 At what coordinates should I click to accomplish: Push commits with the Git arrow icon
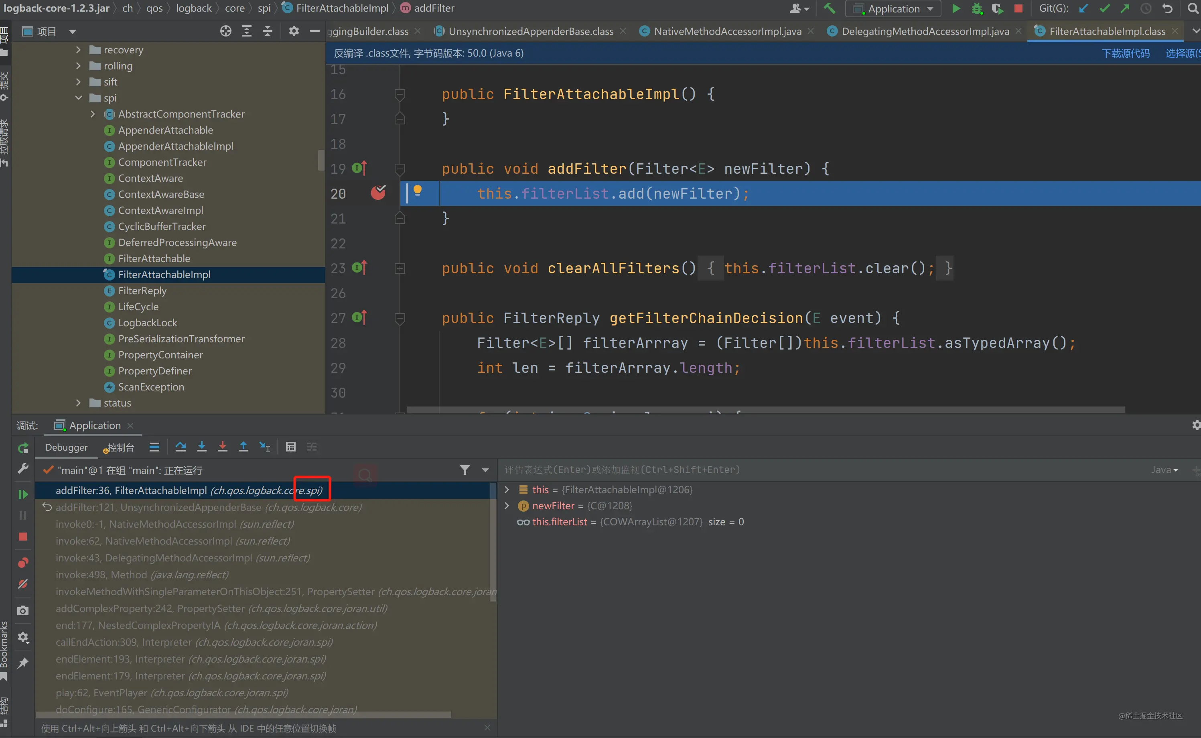point(1125,8)
